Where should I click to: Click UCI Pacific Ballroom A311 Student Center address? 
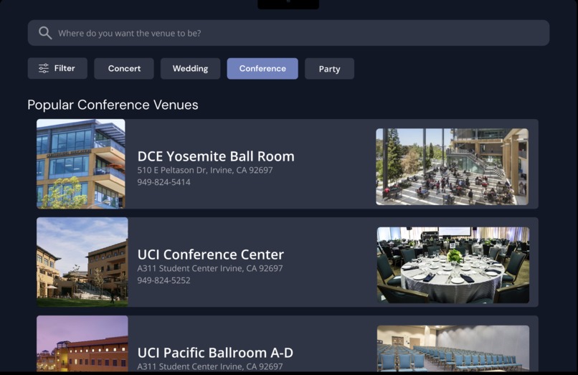[x=210, y=366]
